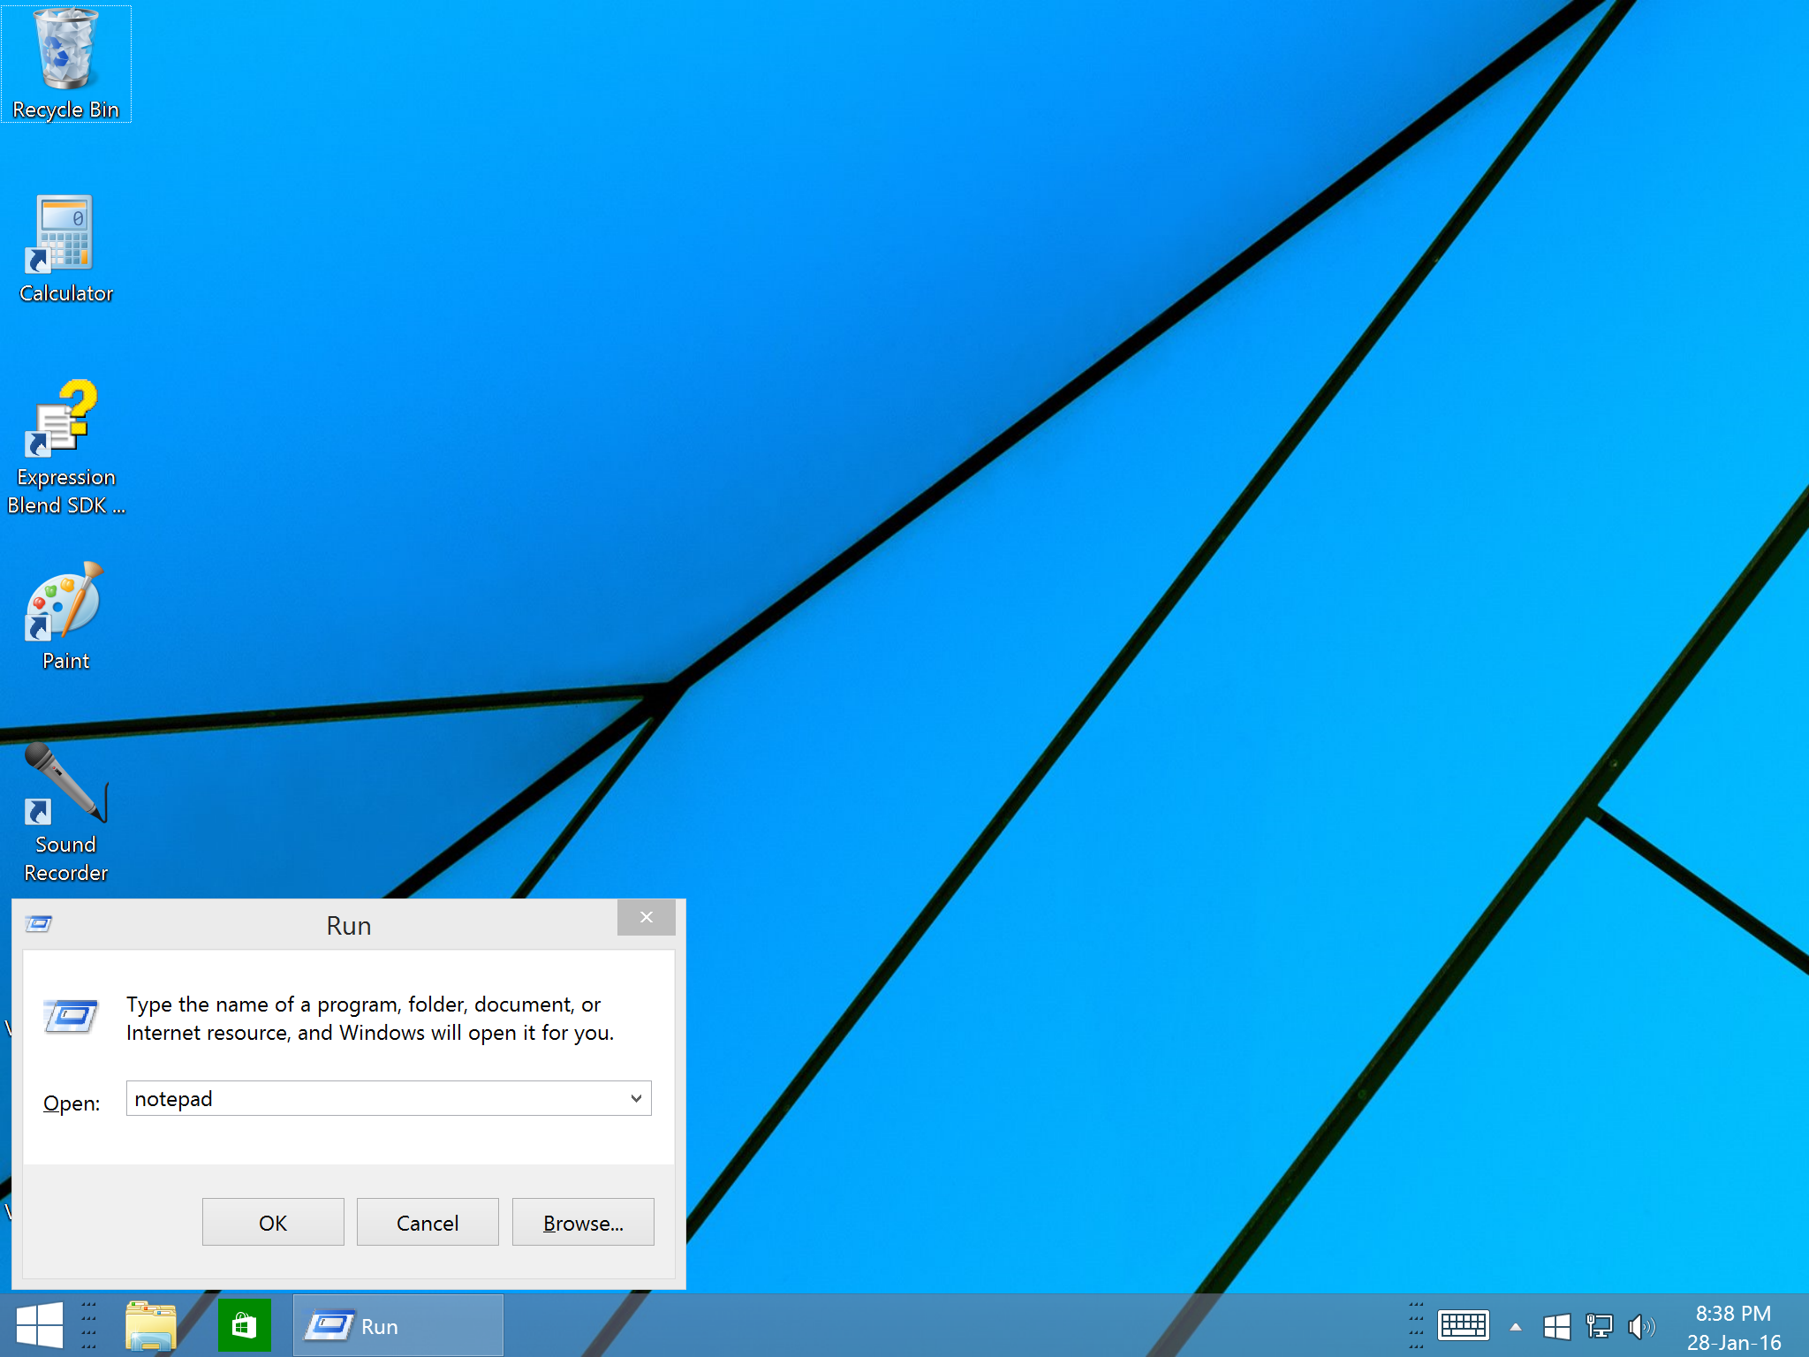Show hidden system tray icons

(1516, 1326)
